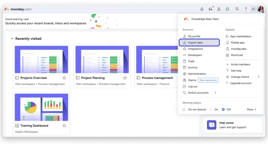Open Trash from account menu
268x146 pixels.
[189, 61]
